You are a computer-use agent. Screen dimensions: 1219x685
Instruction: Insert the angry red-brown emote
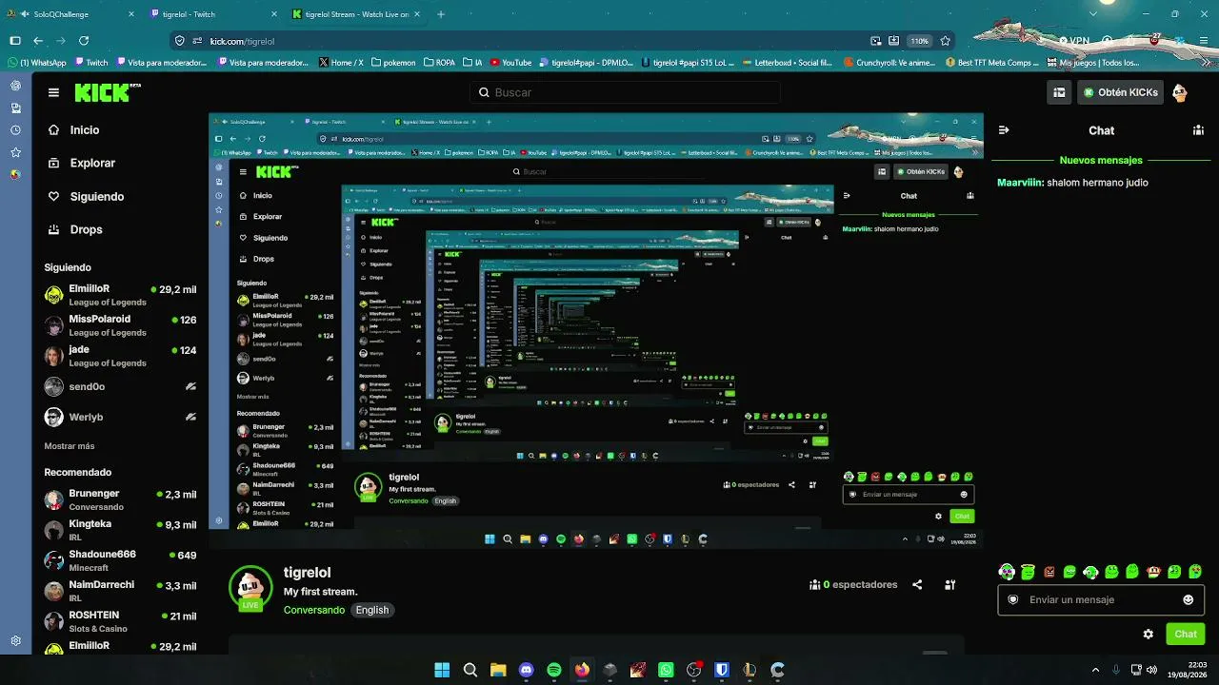tap(1049, 572)
